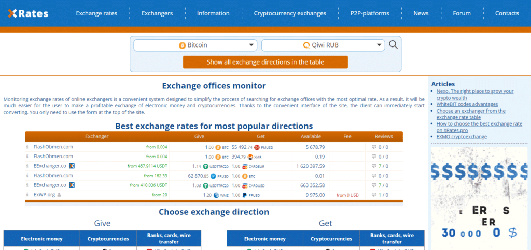The image size is (531, 250).
Task: Select the Banks, cards, wire transfer tab under Give
Action: pyautogui.click(x=169, y=239)
